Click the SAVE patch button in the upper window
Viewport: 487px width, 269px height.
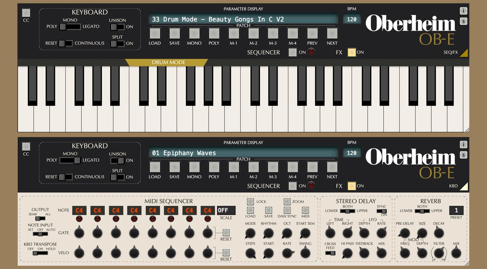coord(174,34)
